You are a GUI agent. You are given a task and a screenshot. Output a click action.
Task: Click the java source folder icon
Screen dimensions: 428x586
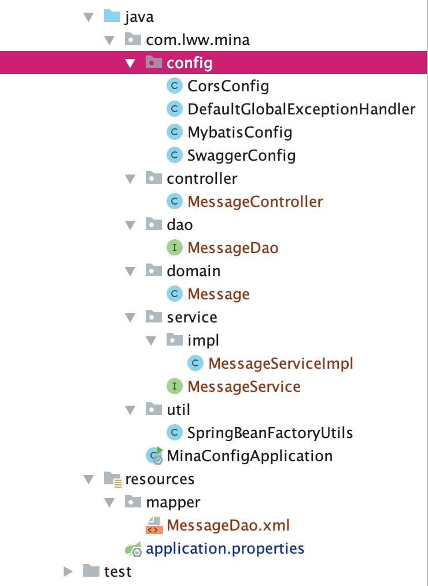(x=112, y=16)
